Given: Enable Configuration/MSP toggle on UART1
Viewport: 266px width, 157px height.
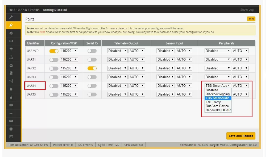Looking at the screenshot, I should pos(54,60).
